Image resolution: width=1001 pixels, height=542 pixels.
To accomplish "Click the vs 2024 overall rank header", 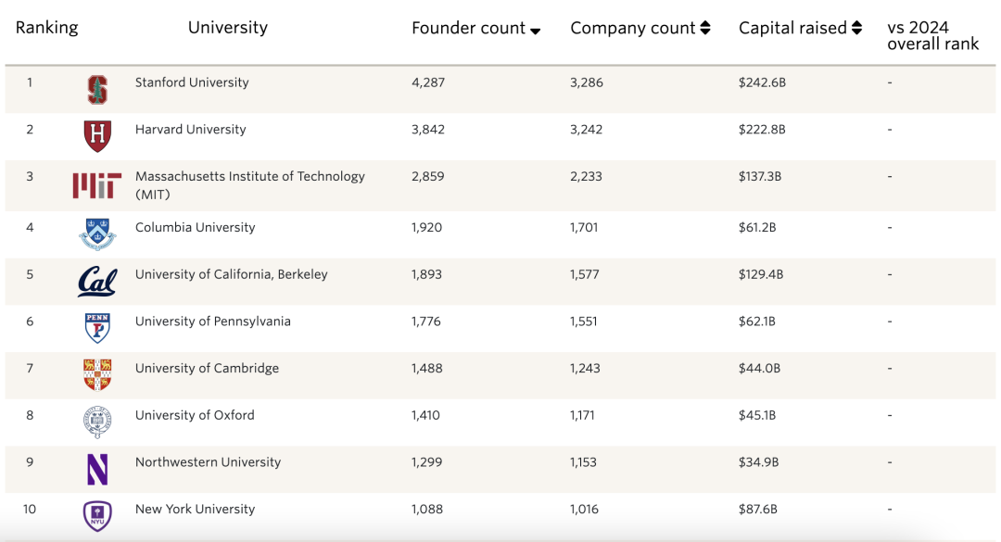I will pyautogui.click(x=932, y=35).
